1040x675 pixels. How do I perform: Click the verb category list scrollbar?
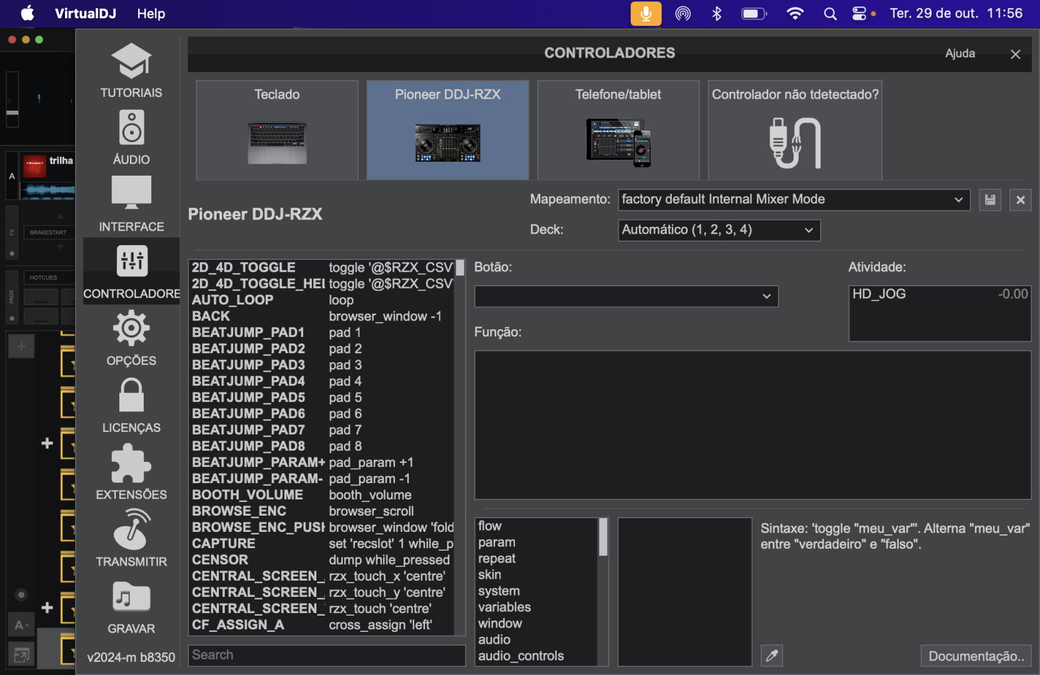(x=603, y=537)
